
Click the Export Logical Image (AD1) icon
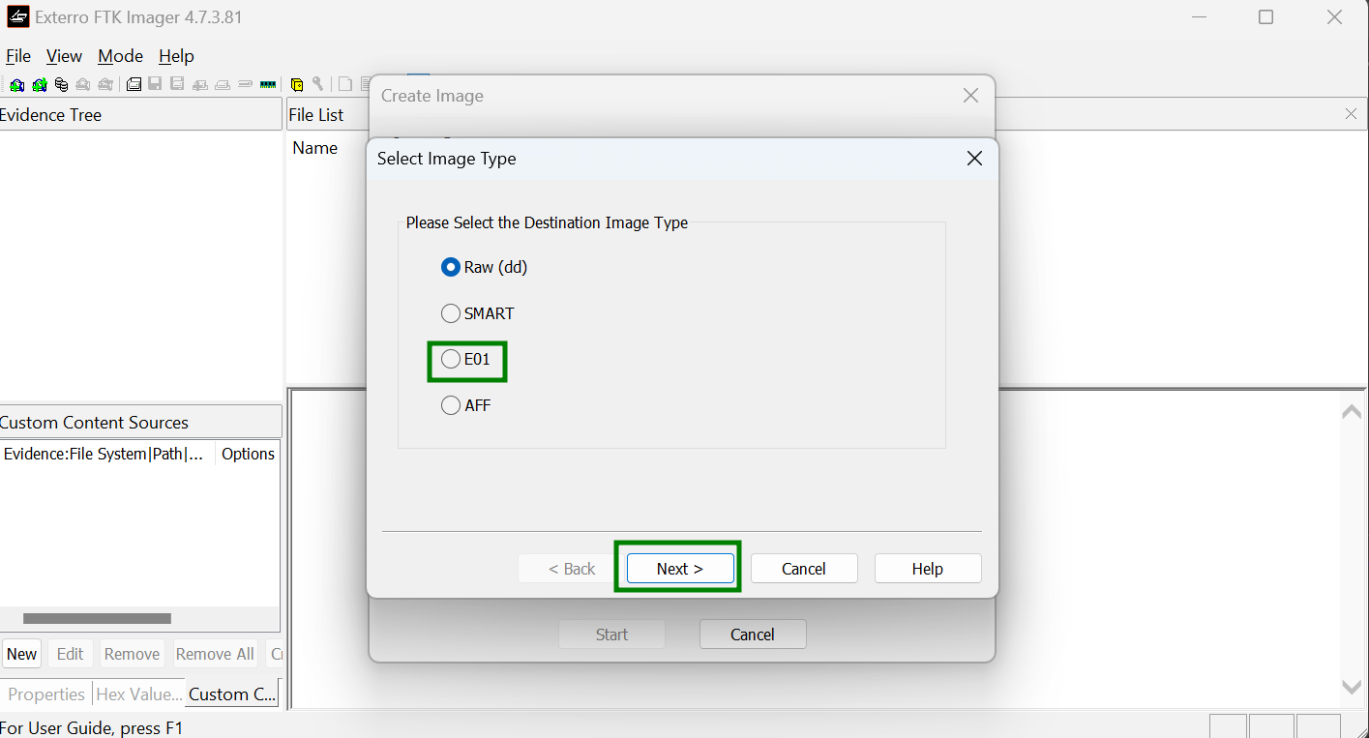pyautogui.click(x=177, y=84)
